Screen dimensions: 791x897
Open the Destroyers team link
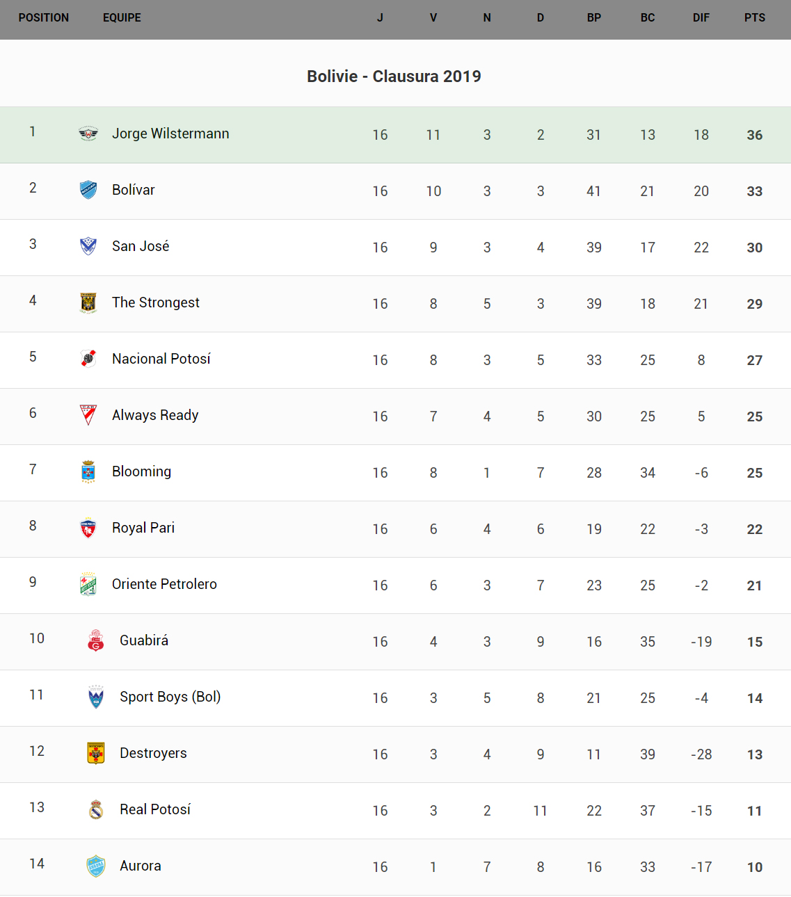[153, 753]
